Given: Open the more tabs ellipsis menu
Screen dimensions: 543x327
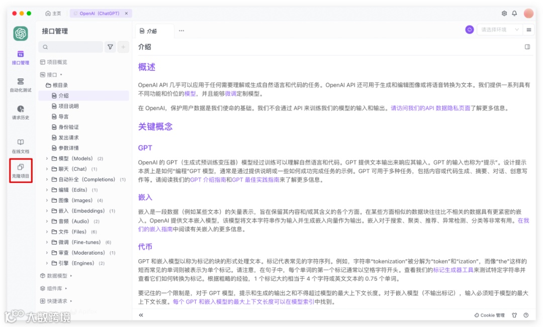Looking at the screenshot, I should (x=182, y=31).
